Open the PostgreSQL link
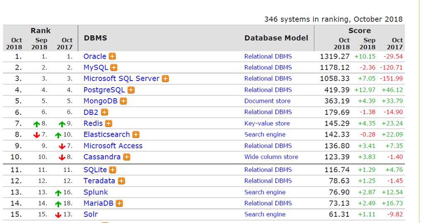This screenshot has width=424, height=223. point(104,90)
